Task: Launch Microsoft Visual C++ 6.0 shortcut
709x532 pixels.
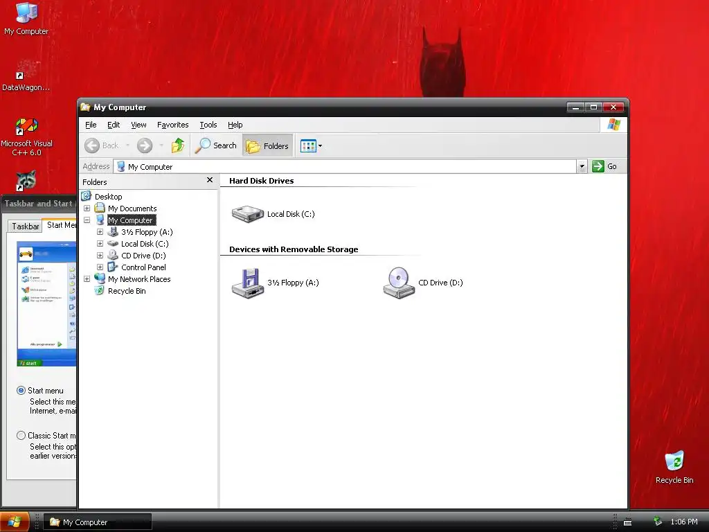Action: click(27, 137)
